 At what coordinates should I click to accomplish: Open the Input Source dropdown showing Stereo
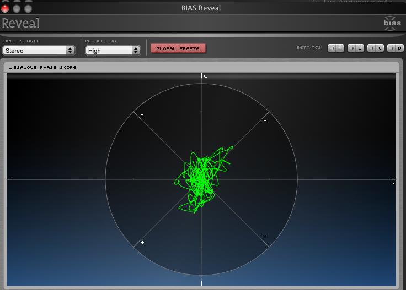[x=39, y=51]
